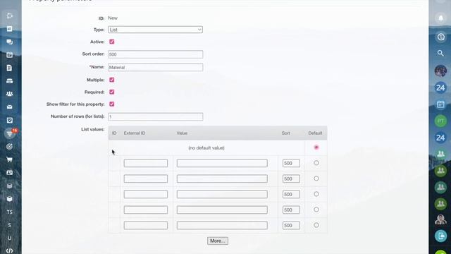The height and width of the screenshot is (254, 451).
Task: Open the round photo avatar below search icon
Action: click(440, 71)
